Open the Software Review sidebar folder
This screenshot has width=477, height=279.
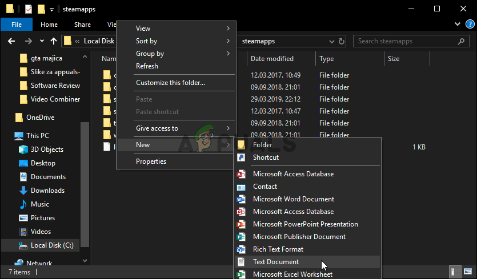(x=55, y=86)
